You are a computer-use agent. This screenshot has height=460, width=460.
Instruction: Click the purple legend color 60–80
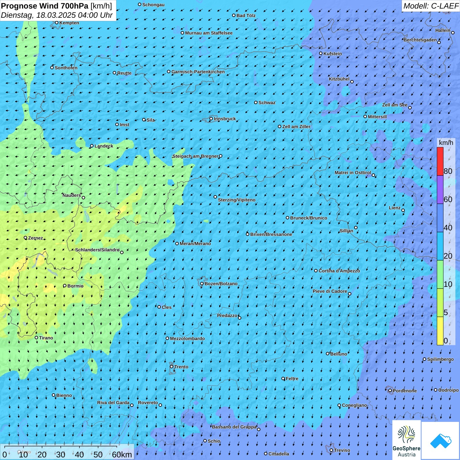pyautogui.click(x=440, y=190)
